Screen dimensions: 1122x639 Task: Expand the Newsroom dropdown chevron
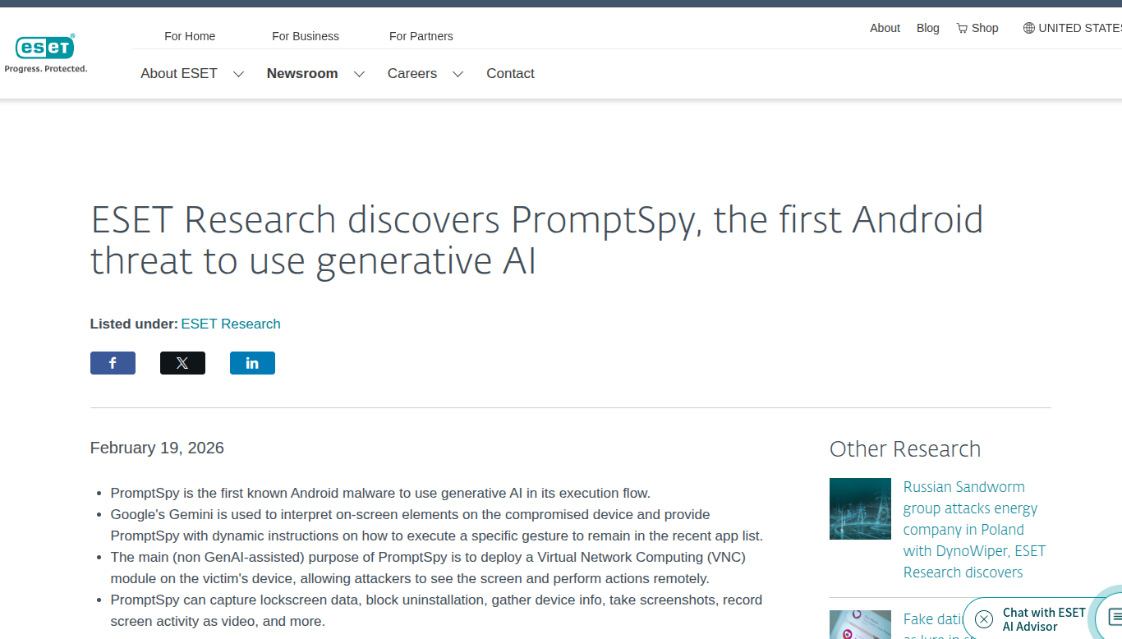(359, 74)
